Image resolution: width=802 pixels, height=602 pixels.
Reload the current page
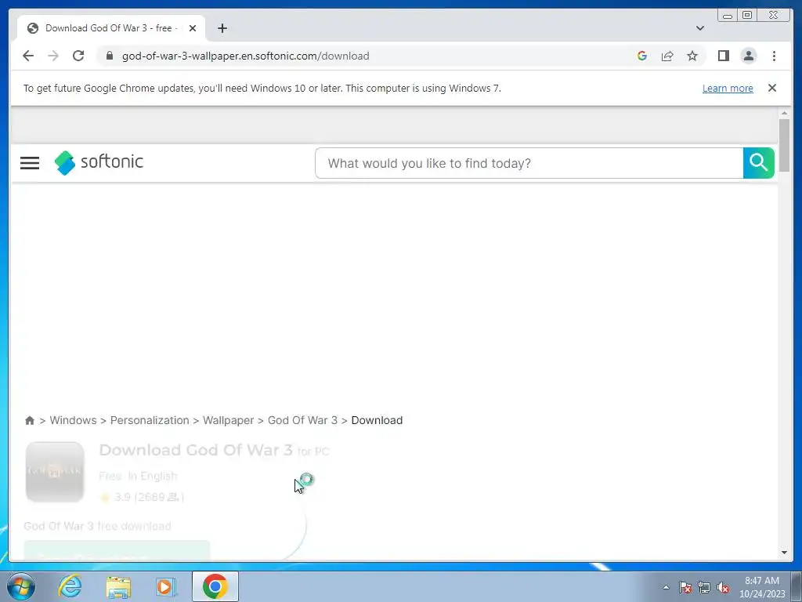(x=78, y=56)
